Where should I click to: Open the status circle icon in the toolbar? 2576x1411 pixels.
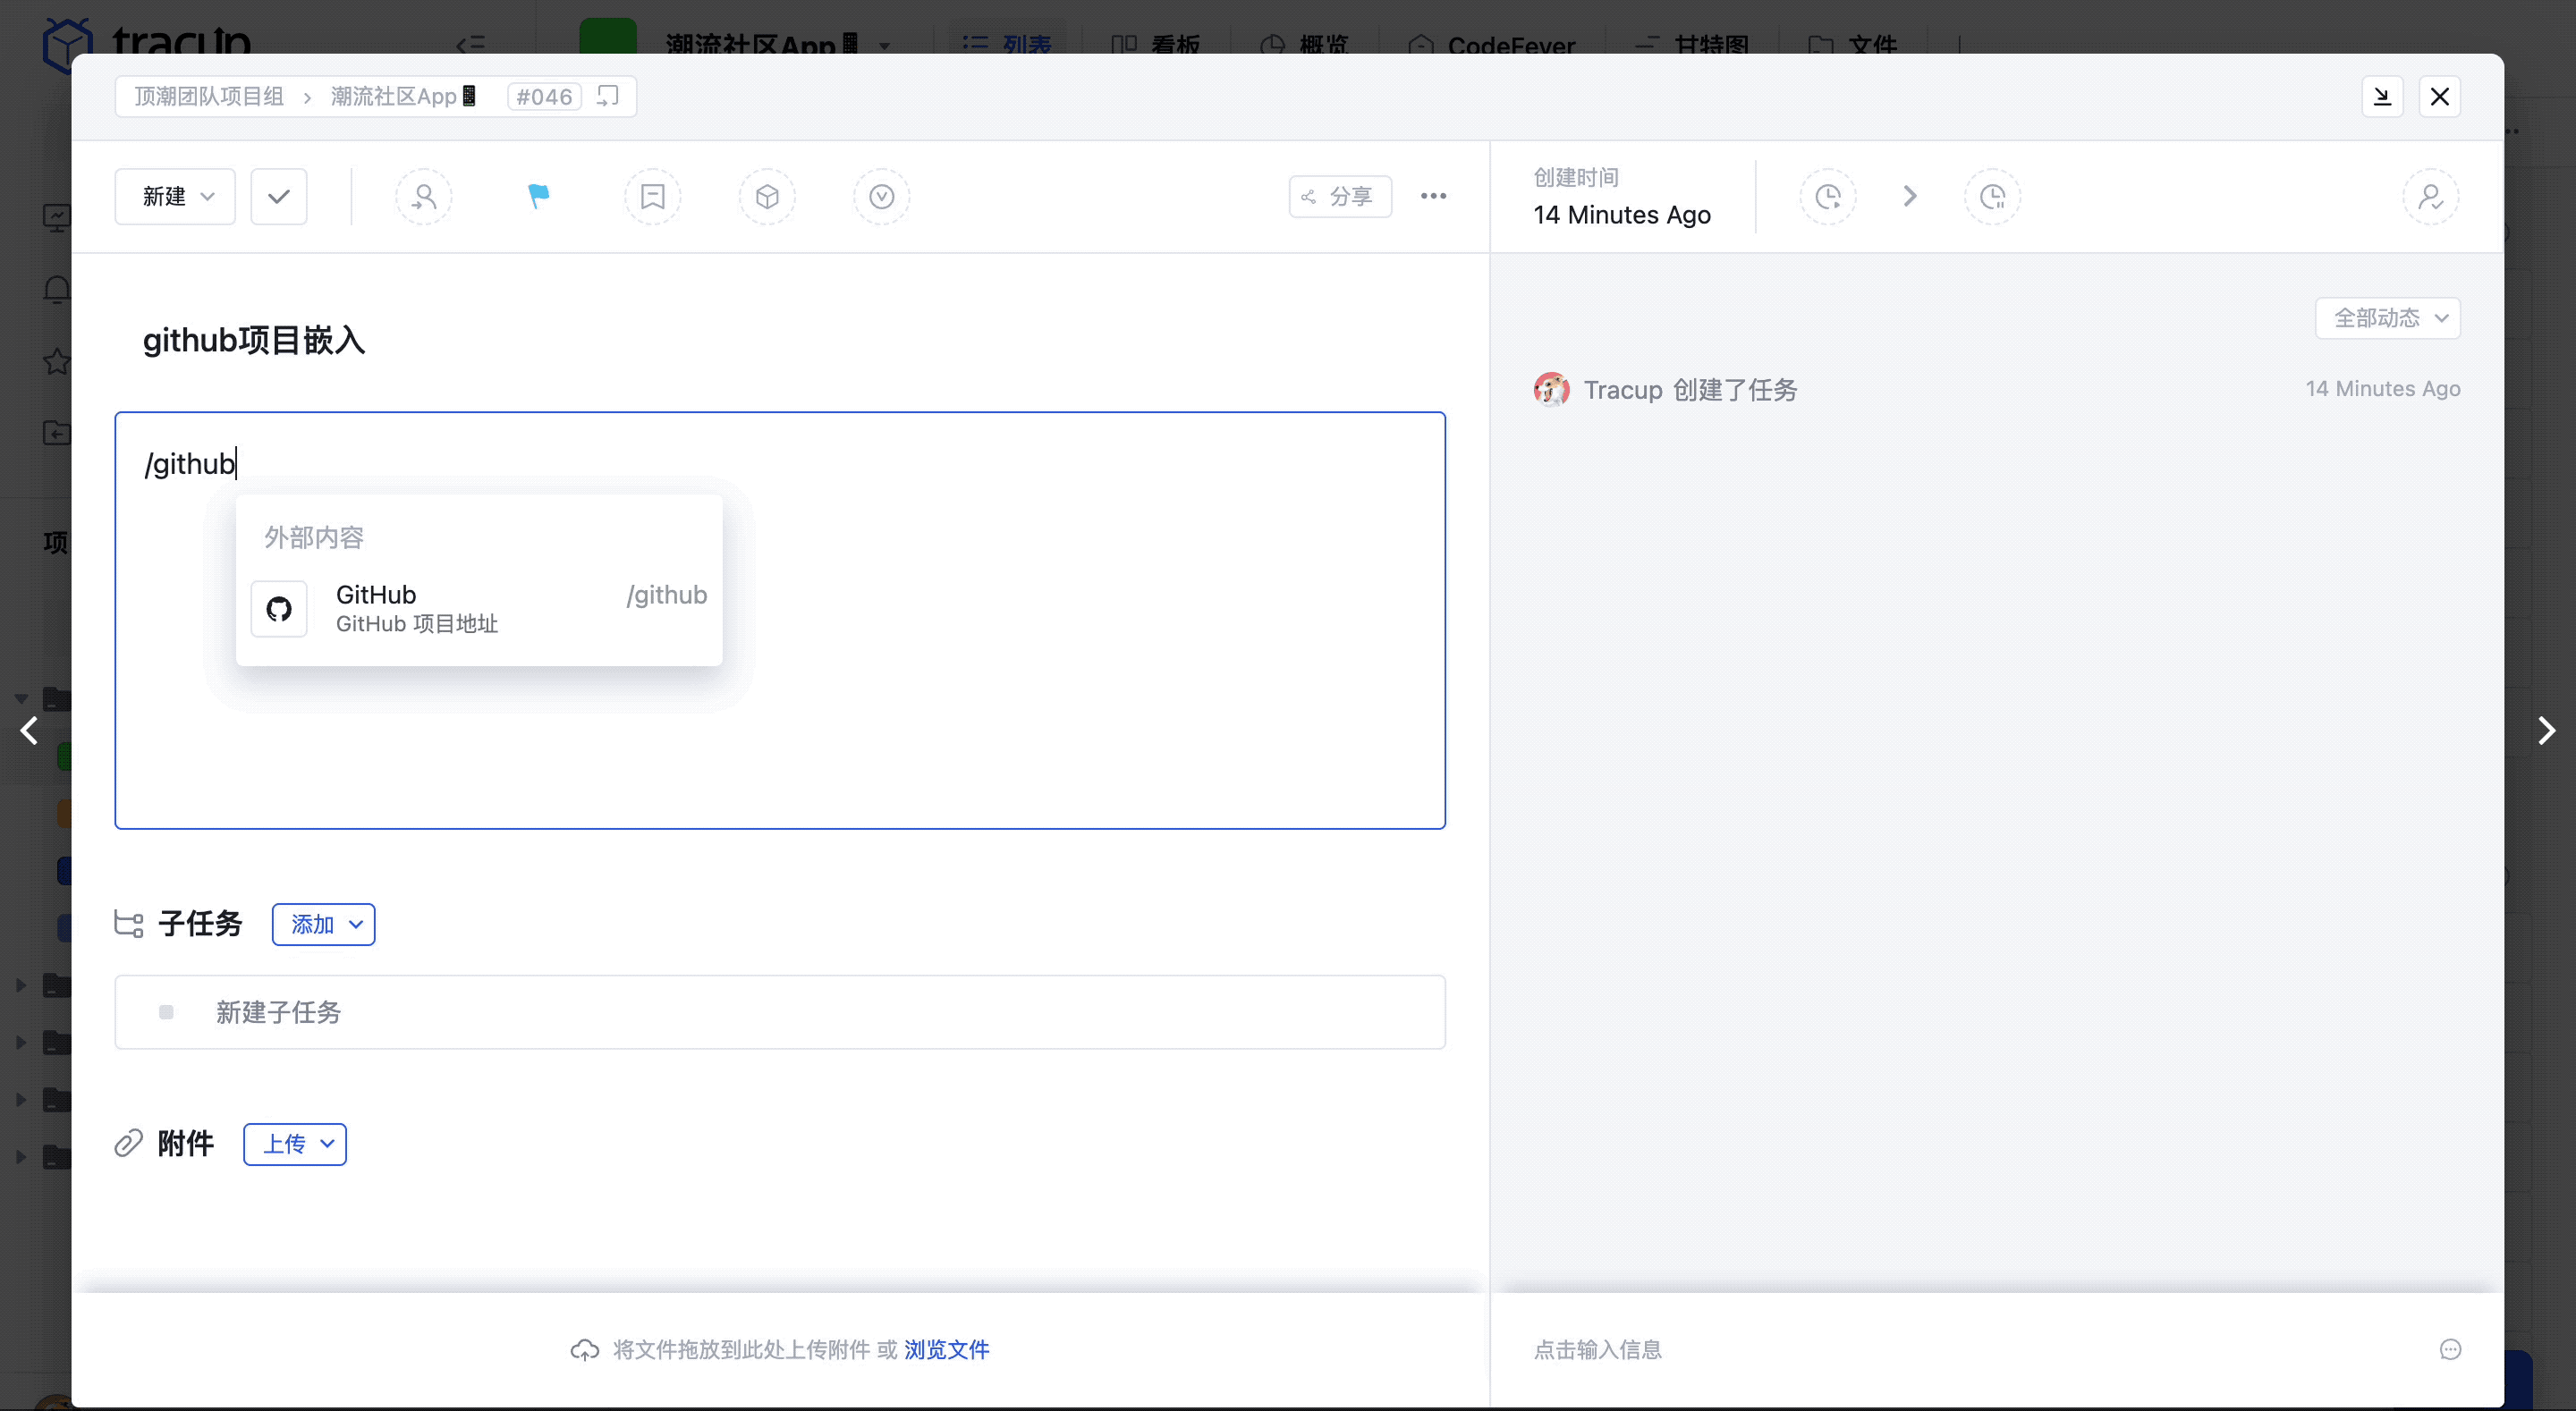(881, 196)
